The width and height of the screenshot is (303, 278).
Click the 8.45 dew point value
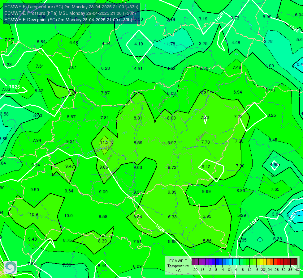273,140
